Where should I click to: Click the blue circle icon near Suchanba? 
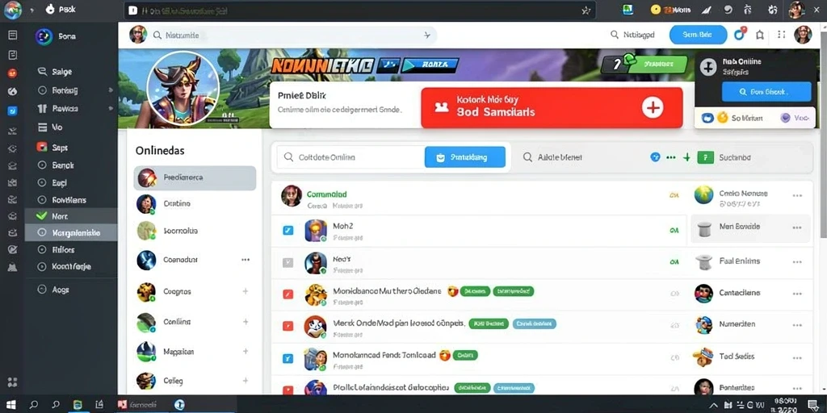coord(655,157)
